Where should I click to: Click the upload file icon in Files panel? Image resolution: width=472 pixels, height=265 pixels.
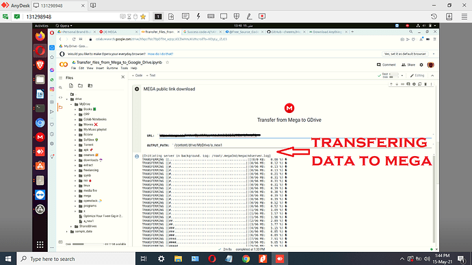click(x=71, y=86)
